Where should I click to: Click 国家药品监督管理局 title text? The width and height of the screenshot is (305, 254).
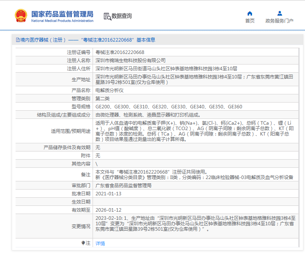[x=62, y=14]
